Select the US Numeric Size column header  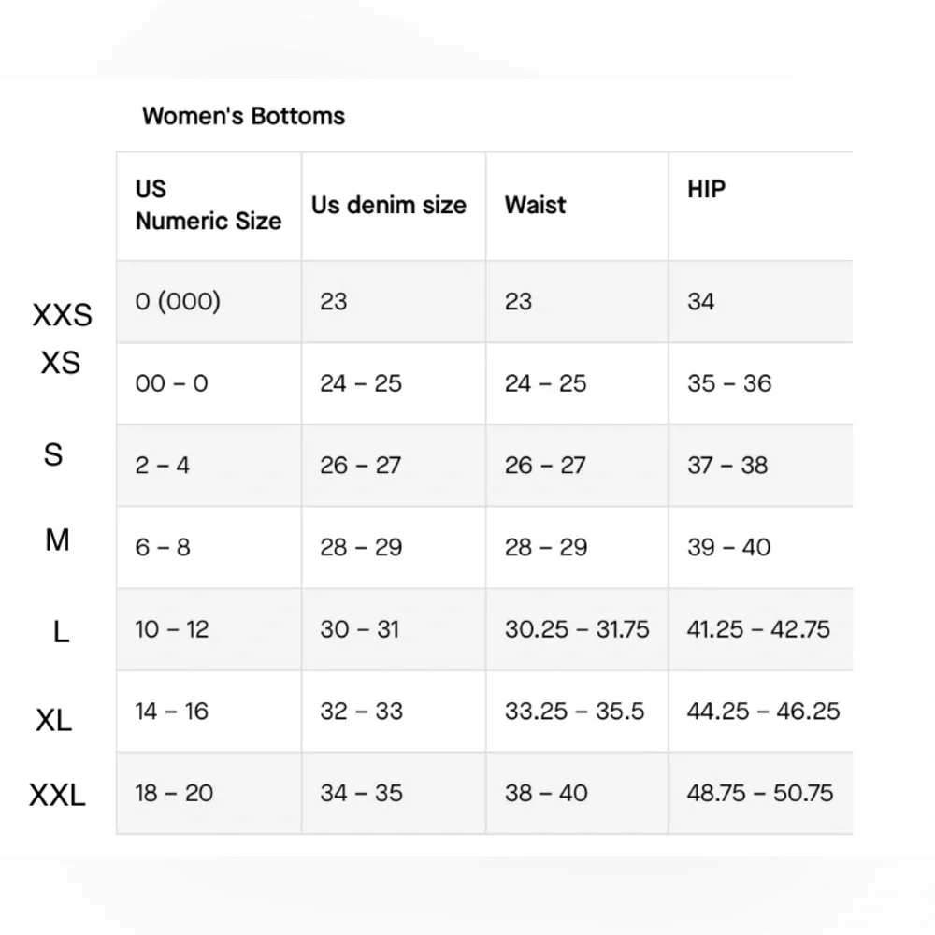[x=209, y=205]
